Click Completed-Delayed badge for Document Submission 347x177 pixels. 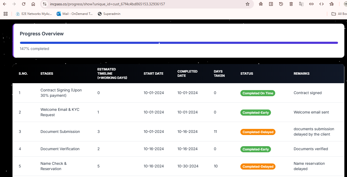pyautogui.click(x=258, y=132)
